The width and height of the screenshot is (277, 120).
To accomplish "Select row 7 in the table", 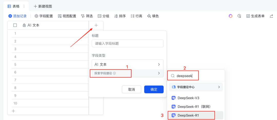I will tap(15, 80).
